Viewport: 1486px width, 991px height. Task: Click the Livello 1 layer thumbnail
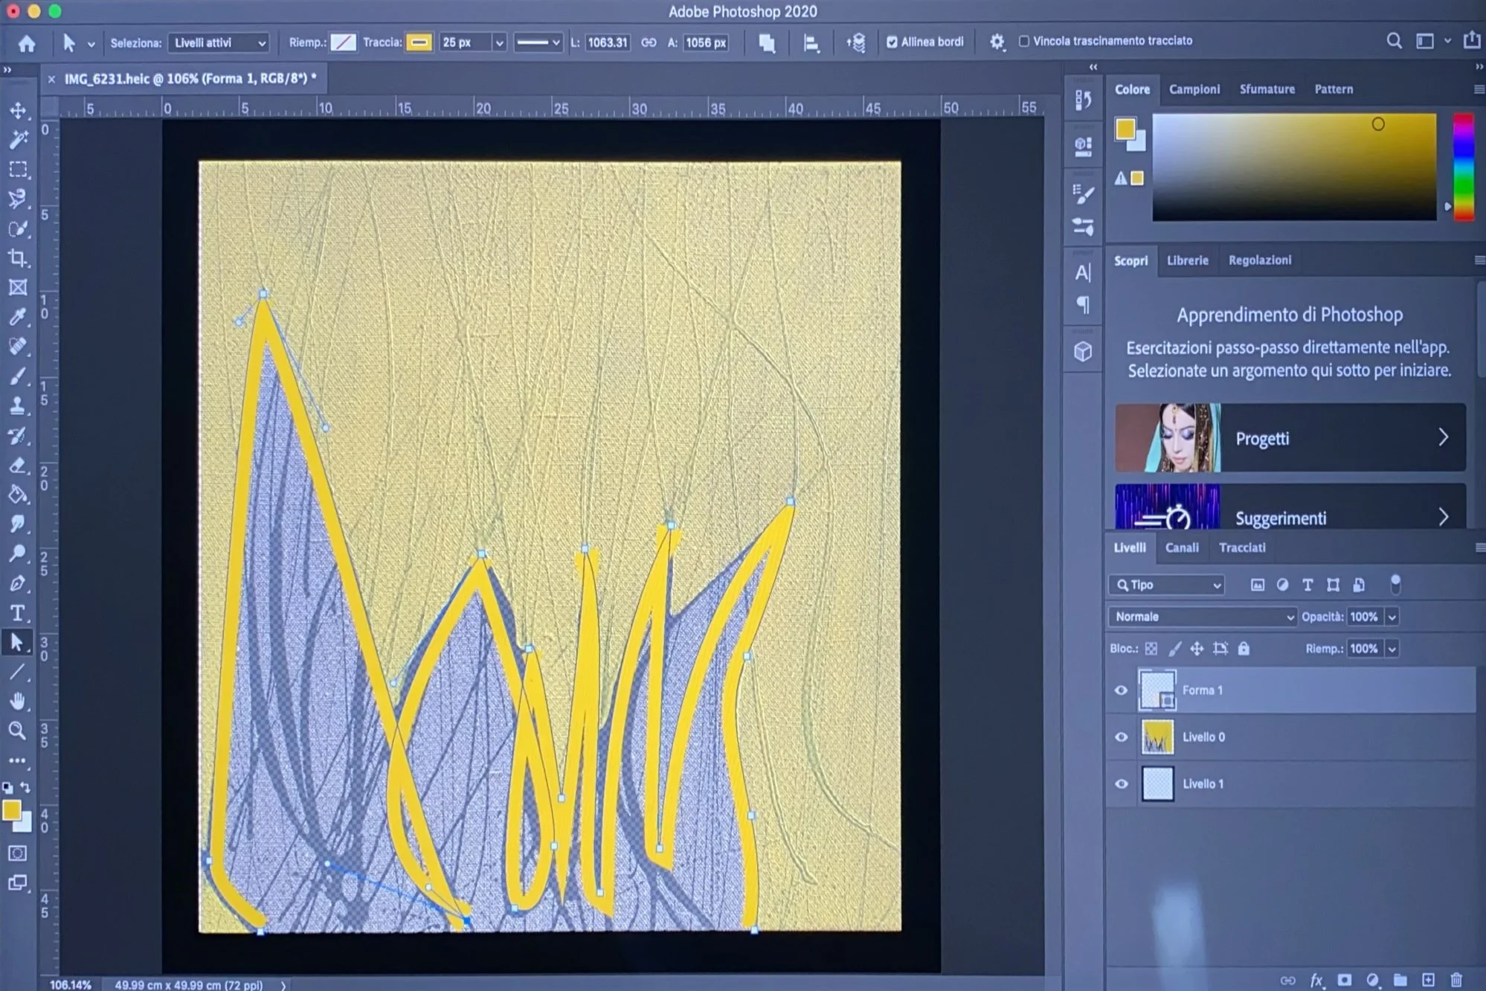click(1157, 784)
